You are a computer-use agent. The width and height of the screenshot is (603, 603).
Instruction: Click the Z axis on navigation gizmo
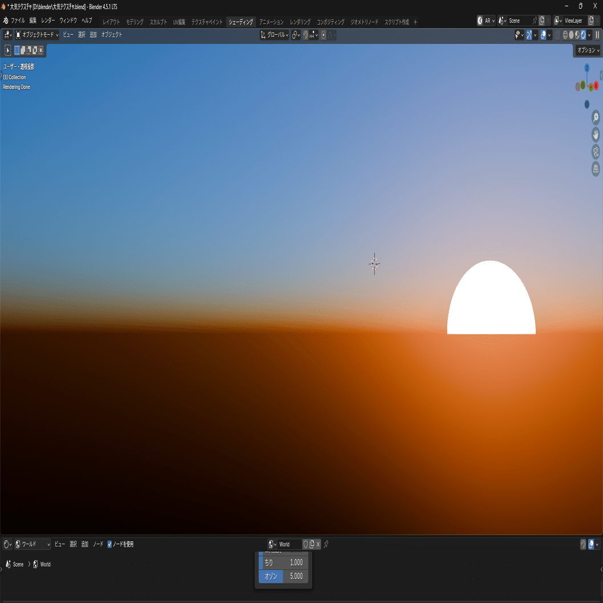coord(587,68)
